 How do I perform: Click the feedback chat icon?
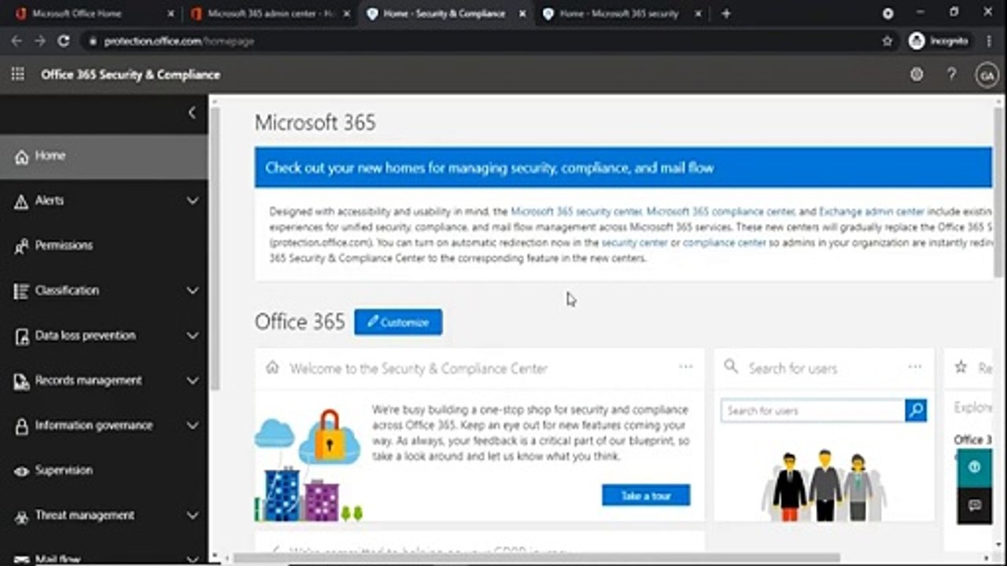(x=974, y=505)
